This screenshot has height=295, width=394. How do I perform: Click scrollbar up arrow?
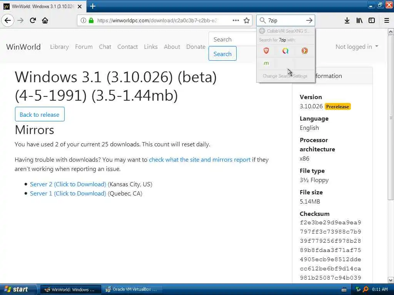[391, 31]
